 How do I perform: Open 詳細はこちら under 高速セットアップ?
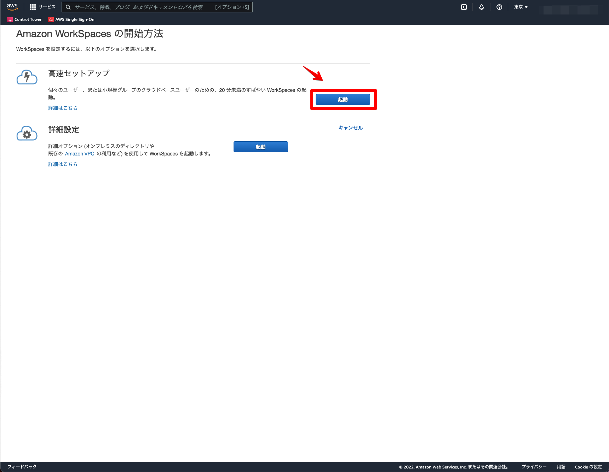coord(63,108)
